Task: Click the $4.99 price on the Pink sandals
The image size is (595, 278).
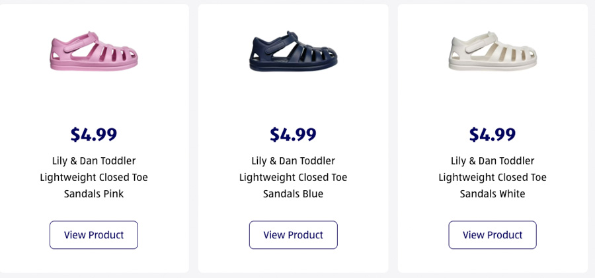Action: (x=94, y=134)
